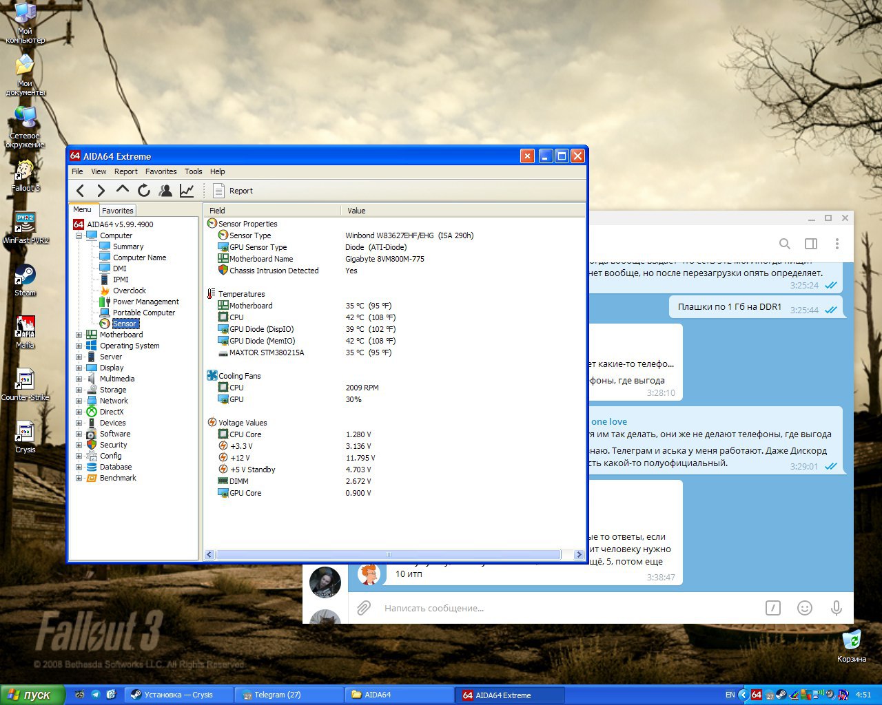Open the File menu in AIDA64
This screenshot has height=705, width=882.
tap(77, 171)
